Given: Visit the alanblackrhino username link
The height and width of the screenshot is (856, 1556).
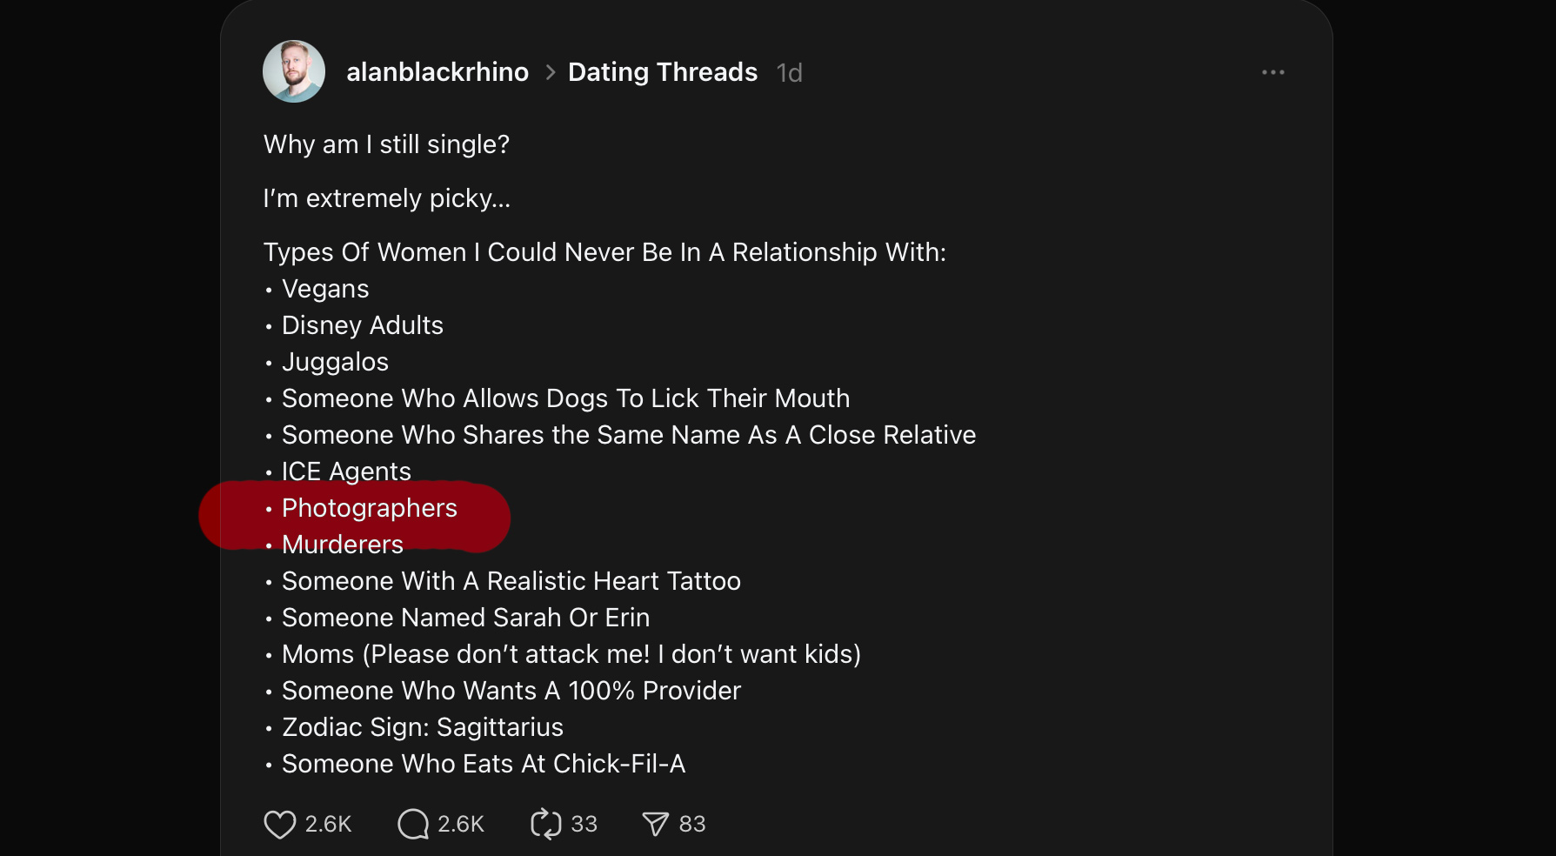Looking at the screenshot, I should pos(437,72).
